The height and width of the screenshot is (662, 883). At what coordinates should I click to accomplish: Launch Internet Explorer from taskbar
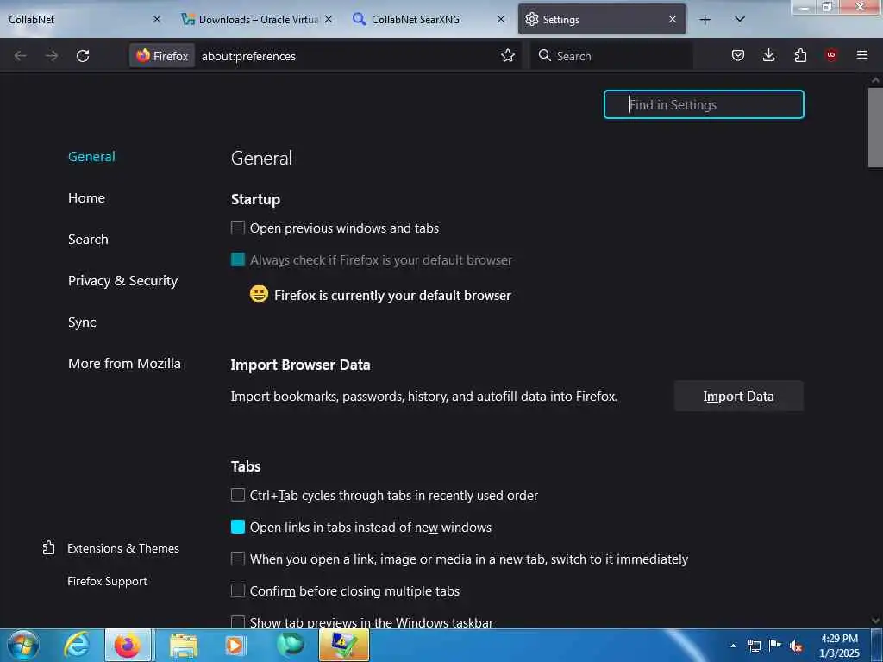(77, 645)
